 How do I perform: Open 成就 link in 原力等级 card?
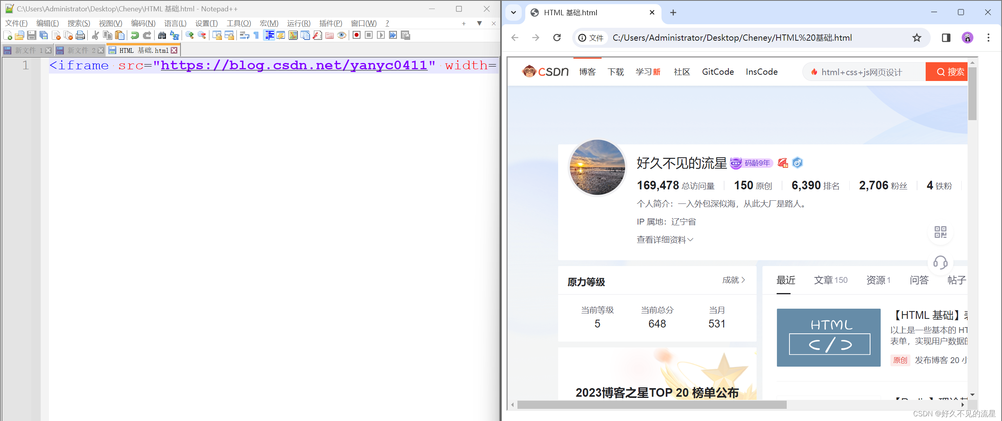pyautogui.click(x=734, y=280)
